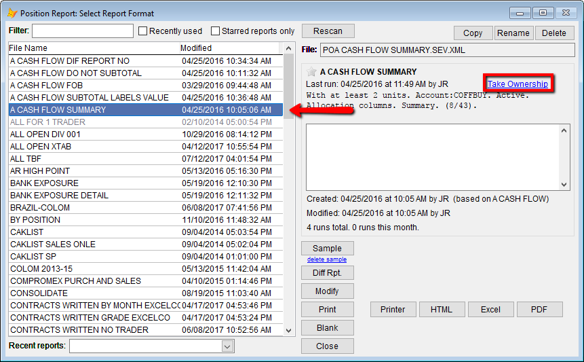This screenshot has height=362, width=584.
Task: Select CAKLIST SALES ONLE report
Action: 146,245
